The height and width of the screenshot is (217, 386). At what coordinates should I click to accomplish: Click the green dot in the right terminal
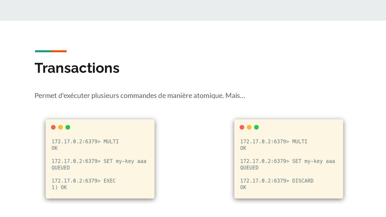(x=257, y=127)
